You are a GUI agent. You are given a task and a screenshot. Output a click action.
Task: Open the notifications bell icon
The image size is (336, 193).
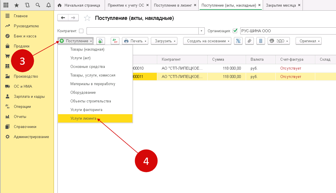49,5
